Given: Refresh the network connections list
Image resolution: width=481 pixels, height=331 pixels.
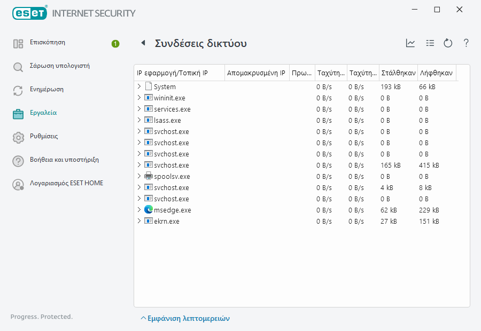Looking at the screenshot, I should click(x=448, y=43).
